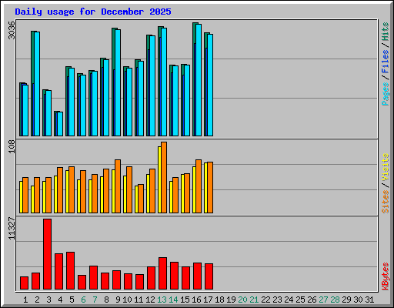Click the red KBytes bar for day 13
Screen dimensions: 394x308
(163, 273)
